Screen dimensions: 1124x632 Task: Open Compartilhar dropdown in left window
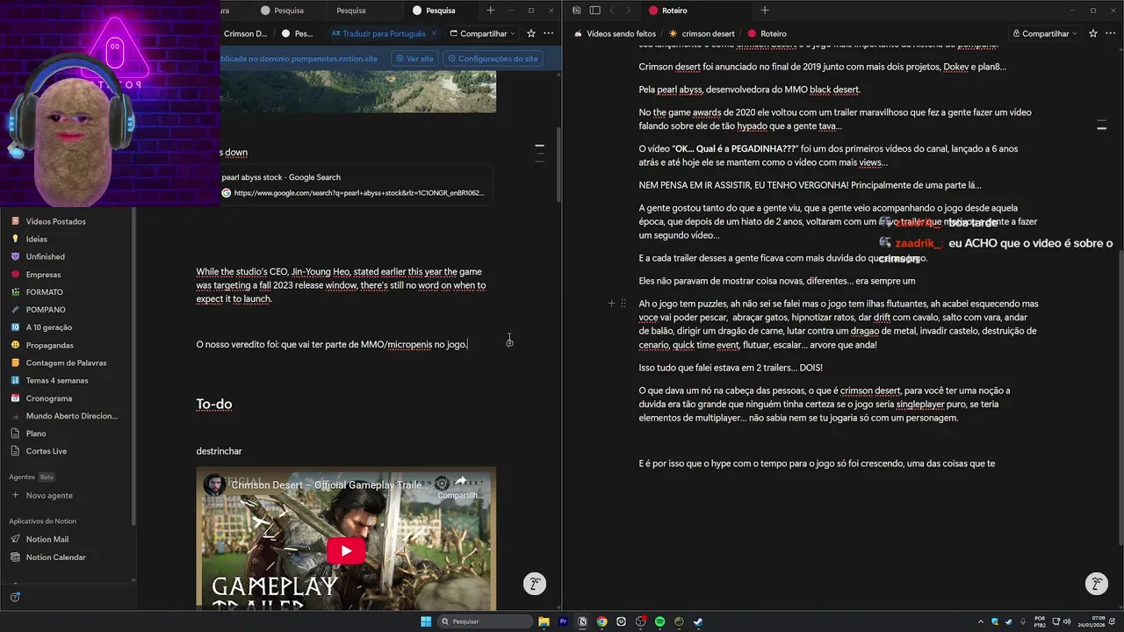pos(482,33)
